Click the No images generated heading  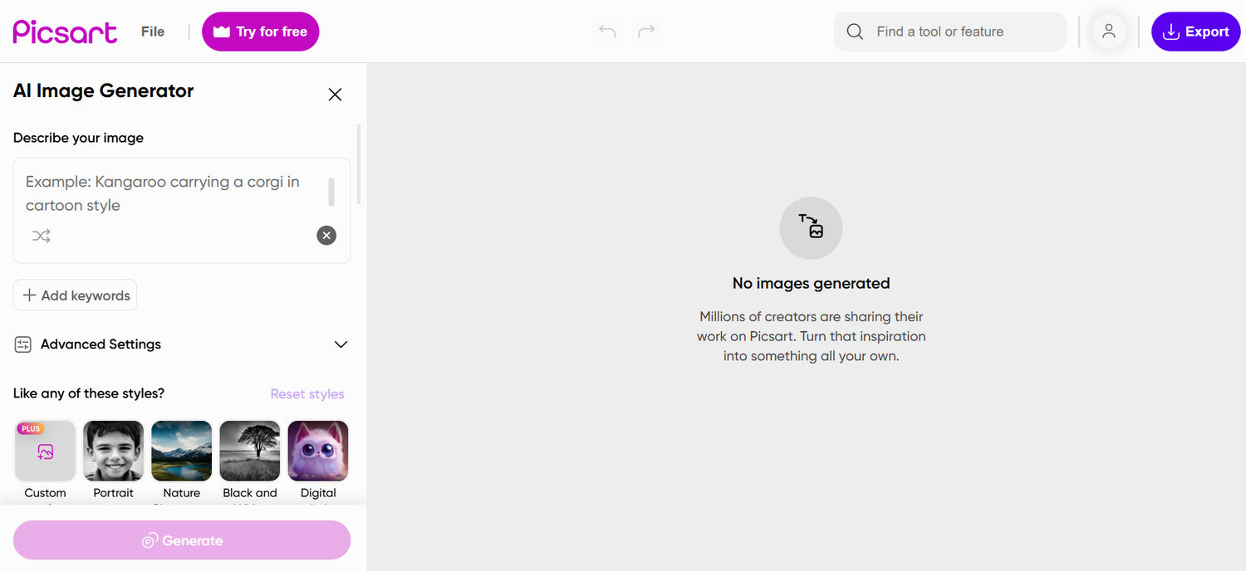tap(811, 283)
